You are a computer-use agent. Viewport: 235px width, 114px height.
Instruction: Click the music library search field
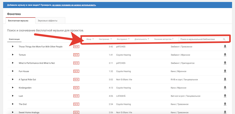tap(201, 39)
